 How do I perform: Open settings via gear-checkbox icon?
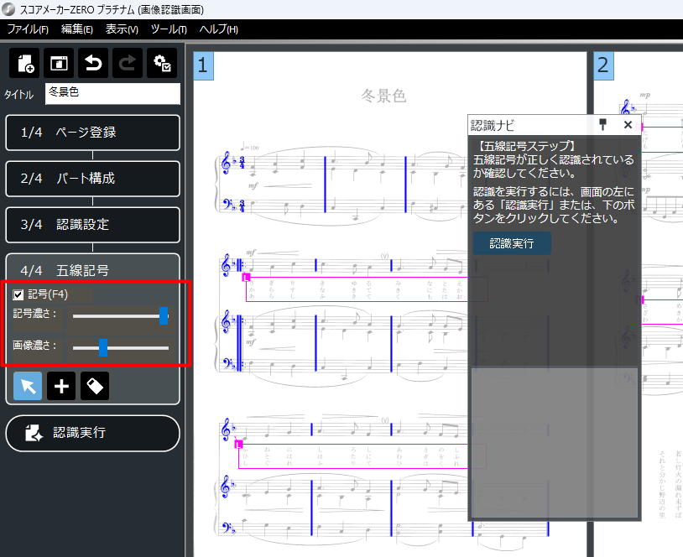point(161,64)
